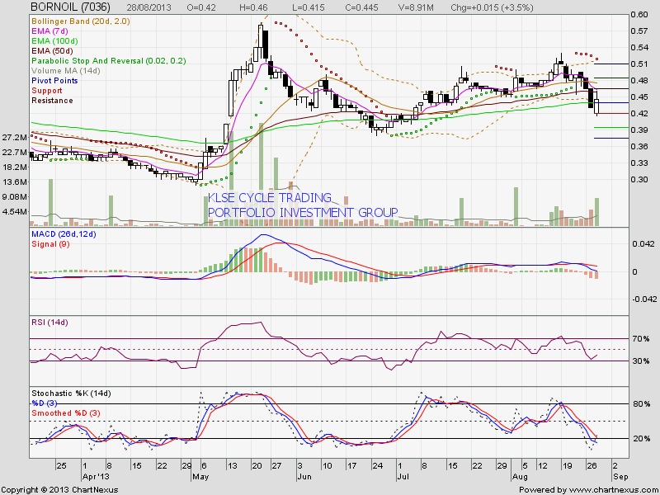Screen dimensions: 660x495
Task: Click the Jun month label on axis
Action: 304,477
